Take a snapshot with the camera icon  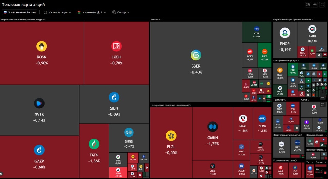point(308,5)
